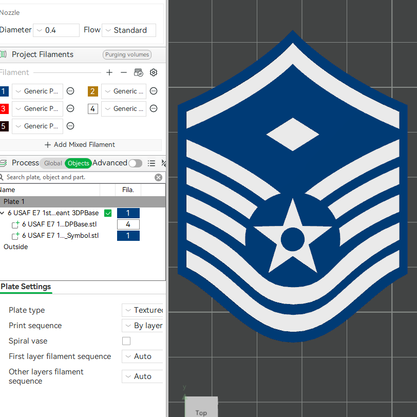This screenshot has width=417, height=417.
Task: Open filament 1 Generic preset dropdown
Action: click(x=37, y=91)
